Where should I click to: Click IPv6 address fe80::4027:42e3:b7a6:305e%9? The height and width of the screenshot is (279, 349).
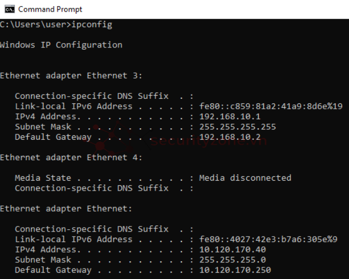(268, 239)
